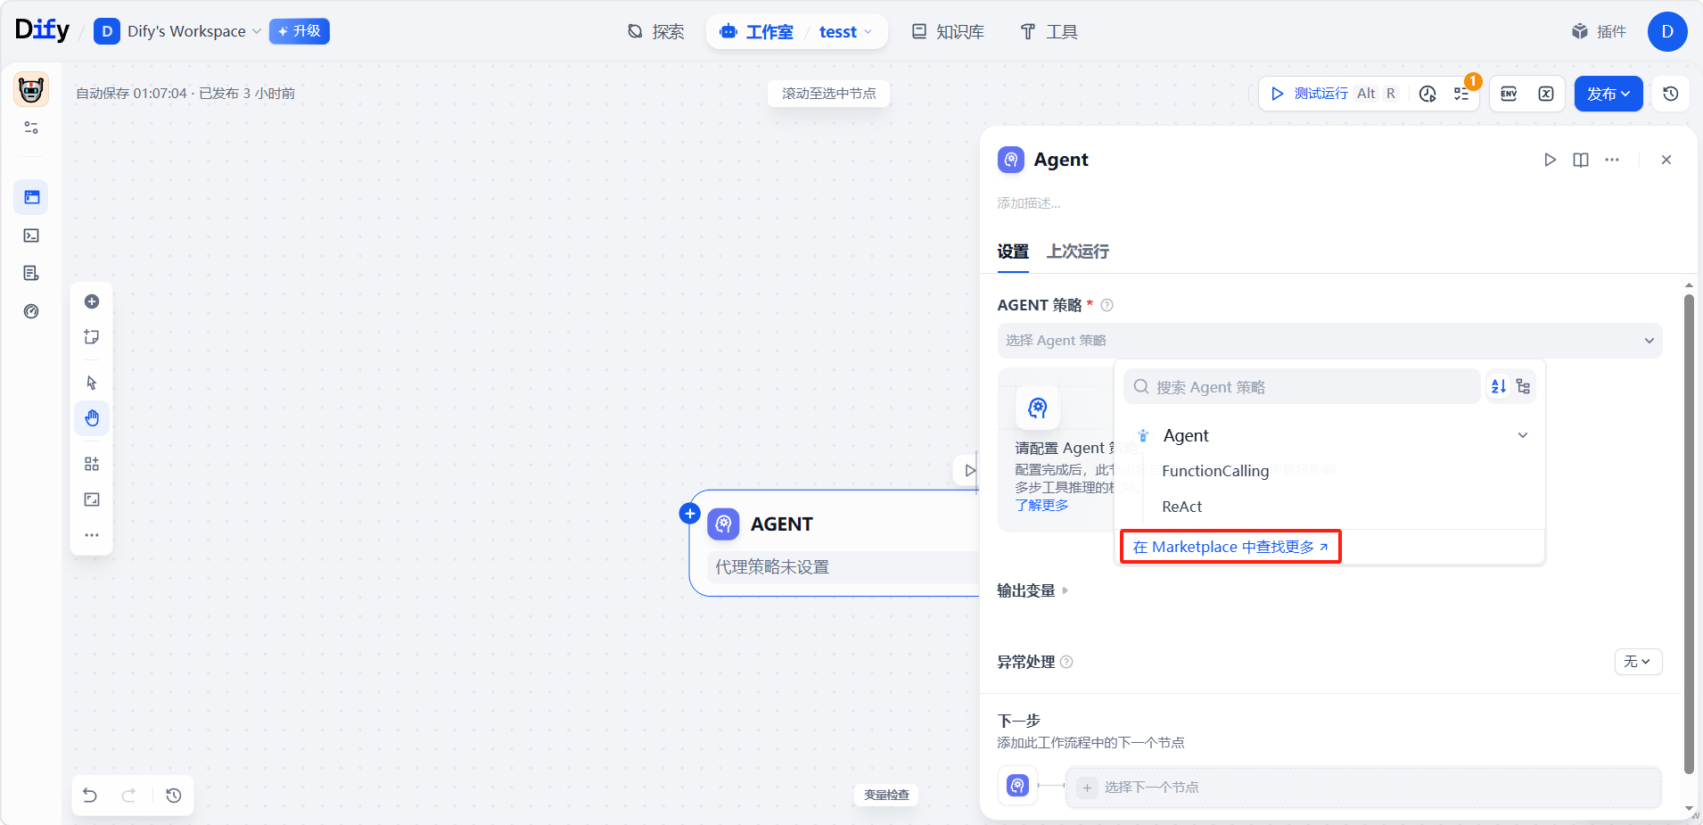
Task: Focus the 搜索 Agent 策略 search box
Action: pos(1302,387)
